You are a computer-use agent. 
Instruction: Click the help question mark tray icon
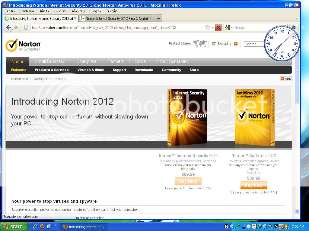pos(226,227)
